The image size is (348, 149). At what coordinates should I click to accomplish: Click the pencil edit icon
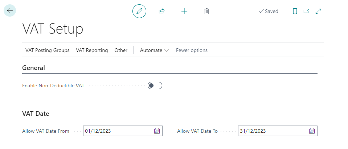pyautogui.click(x=139, y=11)
